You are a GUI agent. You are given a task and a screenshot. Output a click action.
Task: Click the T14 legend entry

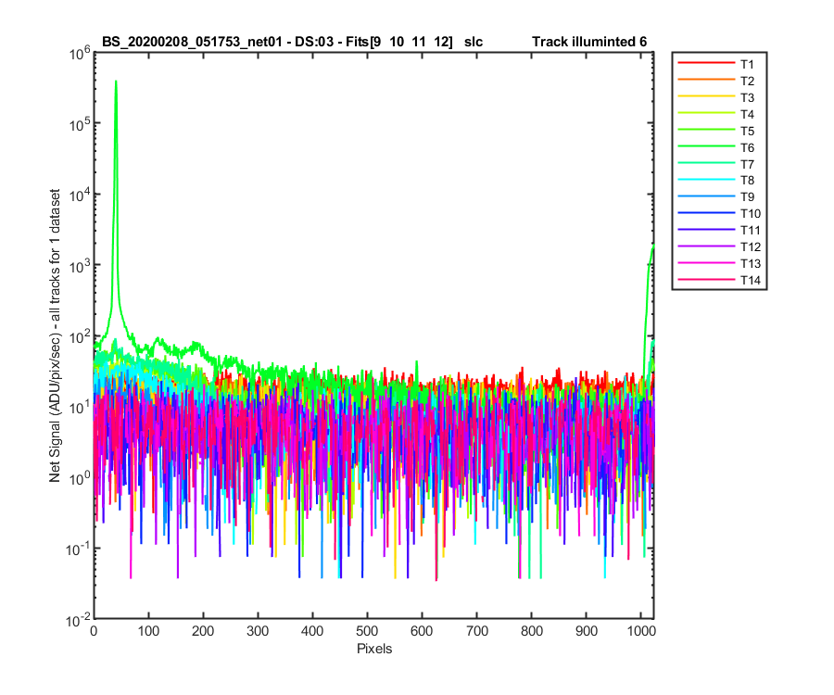(720, 280)
